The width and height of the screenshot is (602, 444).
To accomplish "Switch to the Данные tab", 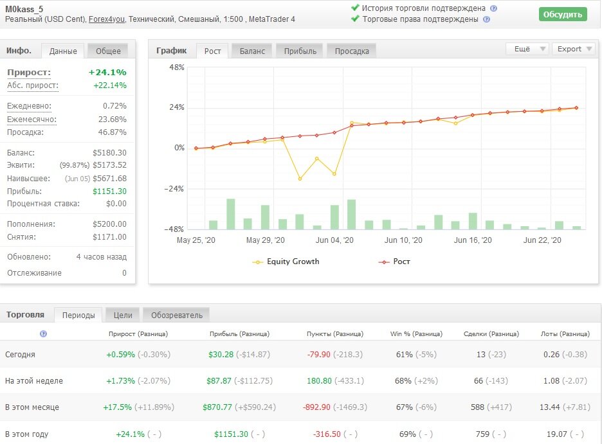I will coord(63,51).
